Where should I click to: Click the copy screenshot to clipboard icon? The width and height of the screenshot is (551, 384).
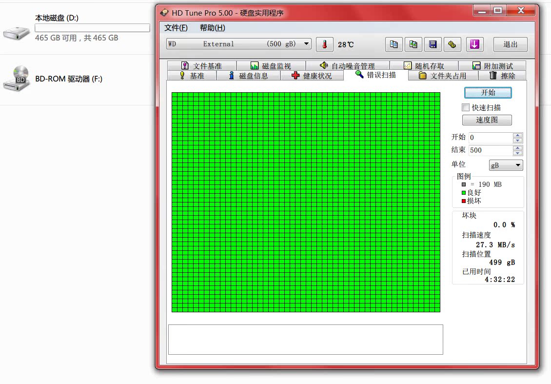click(413, 44)
